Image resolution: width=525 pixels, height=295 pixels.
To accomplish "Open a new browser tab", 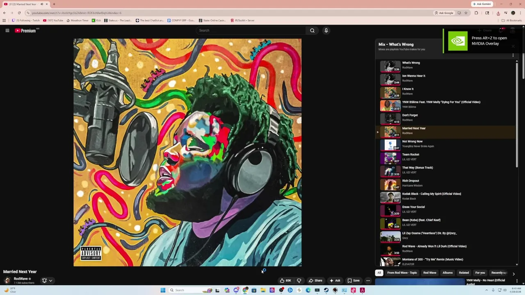I will coord(54,4).
